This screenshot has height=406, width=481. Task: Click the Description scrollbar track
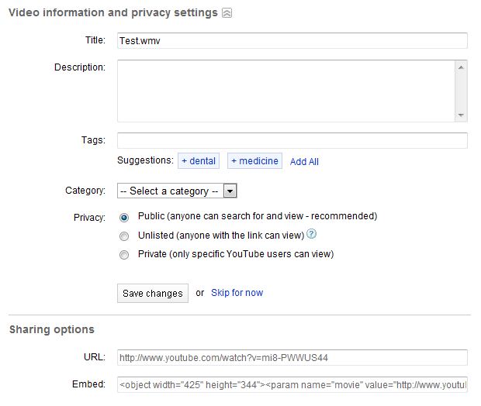[x=462, y=91]
